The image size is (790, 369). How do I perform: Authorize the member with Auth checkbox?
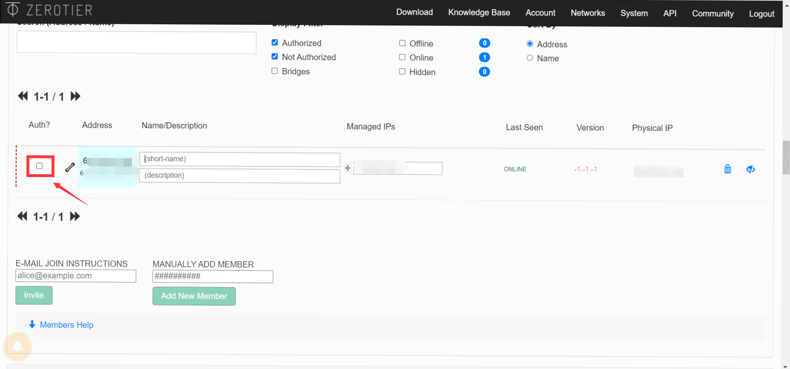(x=40, y=166)
